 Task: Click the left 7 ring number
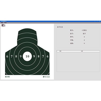[12, 56]
